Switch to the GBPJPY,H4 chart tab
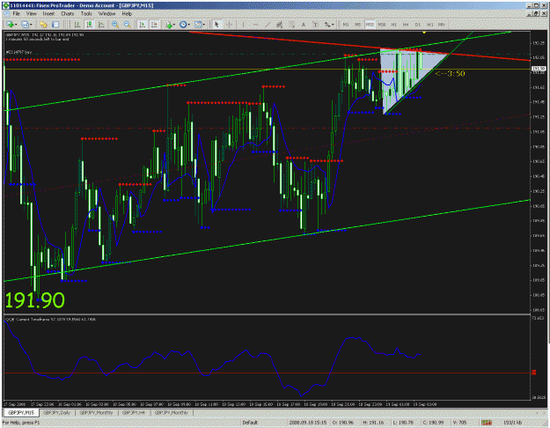This screenshot has height=428, width=550. (x=134, y=413)
